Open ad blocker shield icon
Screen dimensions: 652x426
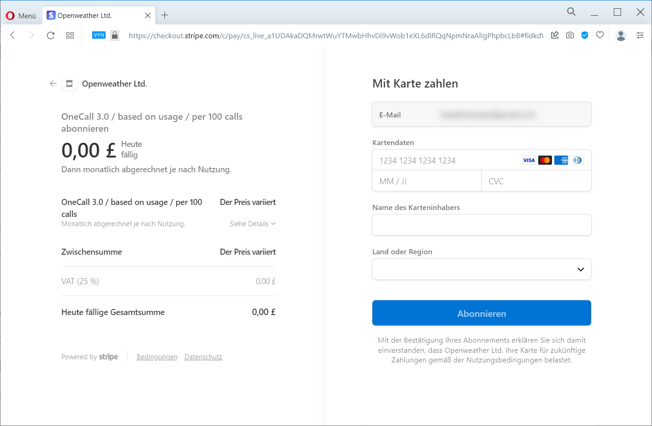click(585, 35)
